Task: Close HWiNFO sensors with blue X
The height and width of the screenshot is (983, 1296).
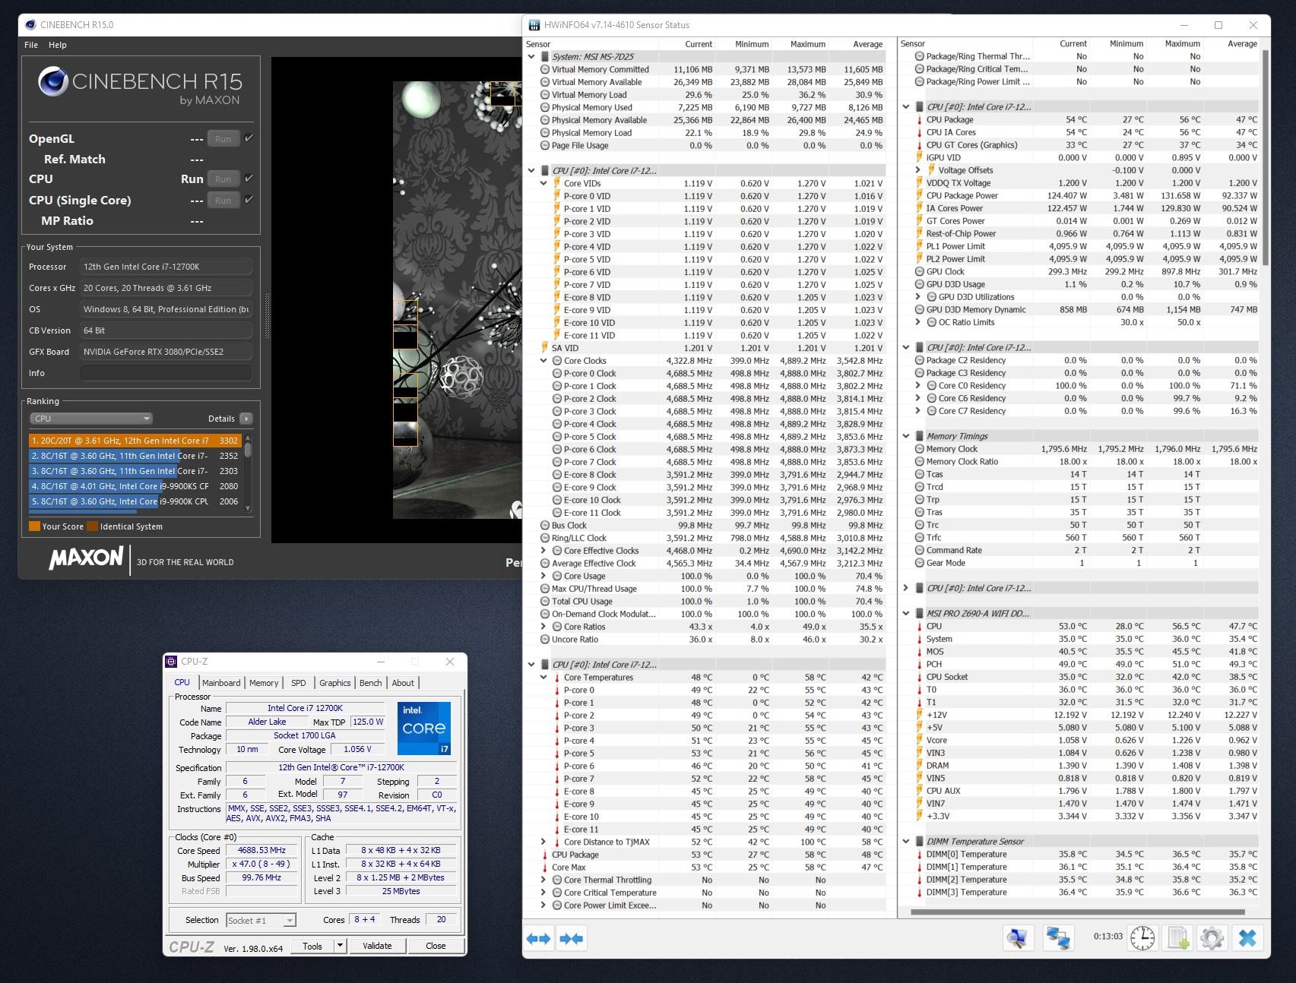Action: [1247, 938]
